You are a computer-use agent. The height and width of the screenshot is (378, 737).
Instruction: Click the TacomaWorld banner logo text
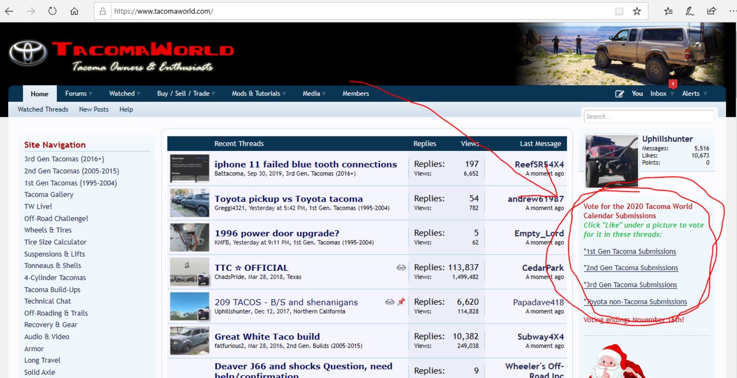click(142, 50)
